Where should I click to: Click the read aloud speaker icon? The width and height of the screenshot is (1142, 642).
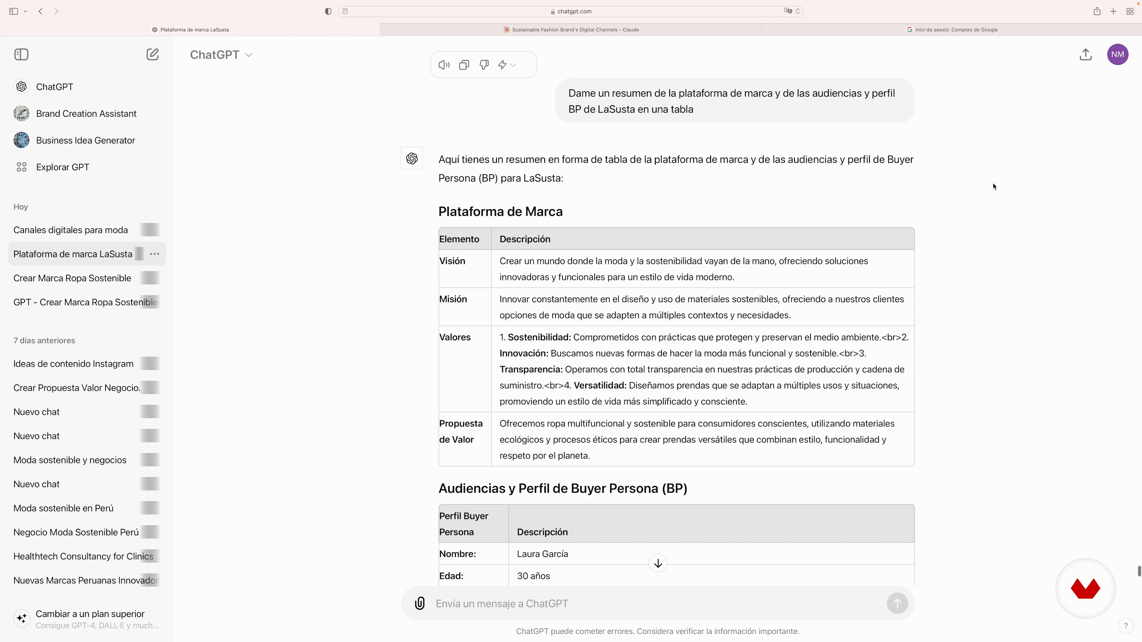[444, 65]
